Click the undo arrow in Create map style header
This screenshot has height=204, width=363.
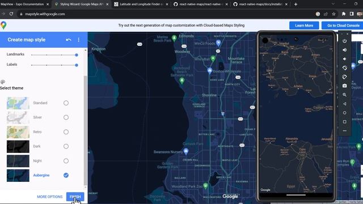[69, 40]
